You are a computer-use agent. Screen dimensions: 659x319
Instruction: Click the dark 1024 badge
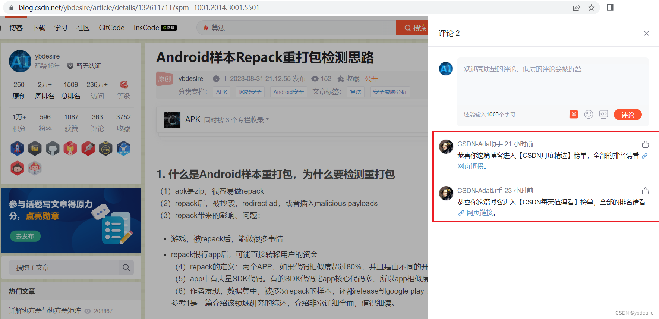point(35,148)
